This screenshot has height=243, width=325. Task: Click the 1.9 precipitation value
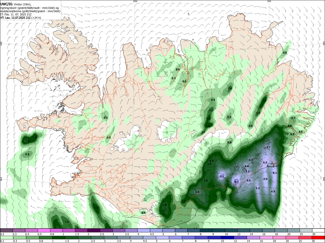[165, 205]
